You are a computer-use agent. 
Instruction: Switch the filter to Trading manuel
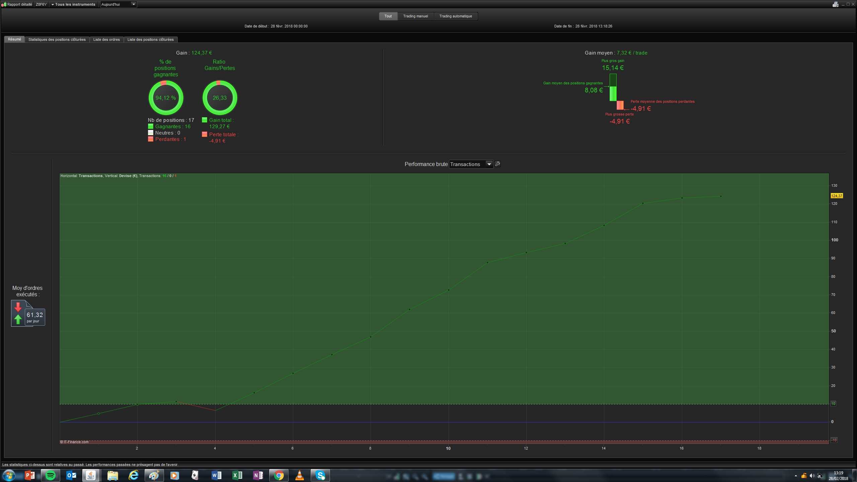(415, 16)
